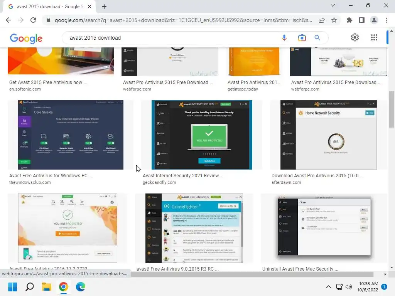Open the Extensions puzzle icon
This screenshot has width=395, height=296.
[x=349, y=20]
